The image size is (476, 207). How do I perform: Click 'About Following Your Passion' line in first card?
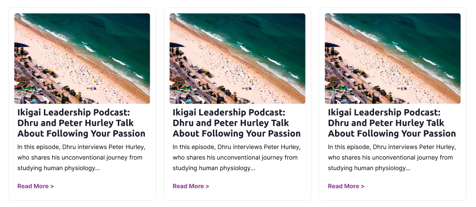point(81,134)
